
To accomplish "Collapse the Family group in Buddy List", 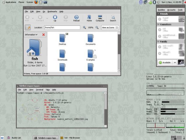I will (158, 41).
